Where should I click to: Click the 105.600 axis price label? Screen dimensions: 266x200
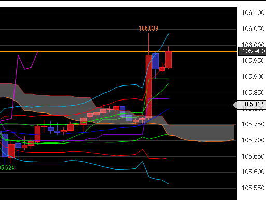pos(253,172)
